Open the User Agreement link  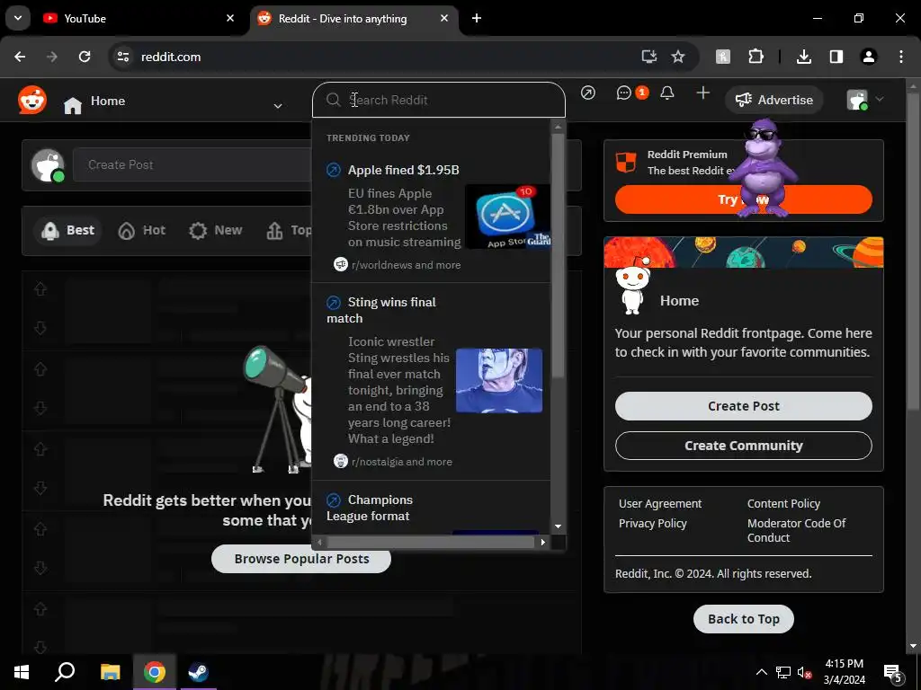click(660, 503)
